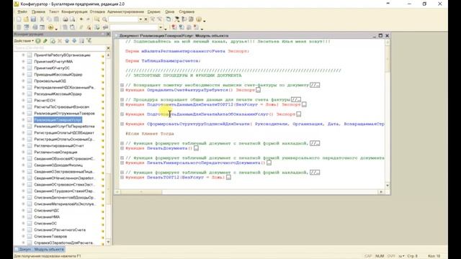Select РасходныйКассовыйОрдер in the tree
The image size is (461, 259).
pyautogui.click(x=58, y=94)
